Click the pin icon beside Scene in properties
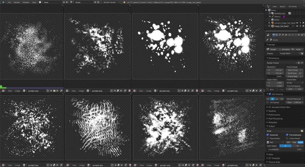 click(268, 40)
